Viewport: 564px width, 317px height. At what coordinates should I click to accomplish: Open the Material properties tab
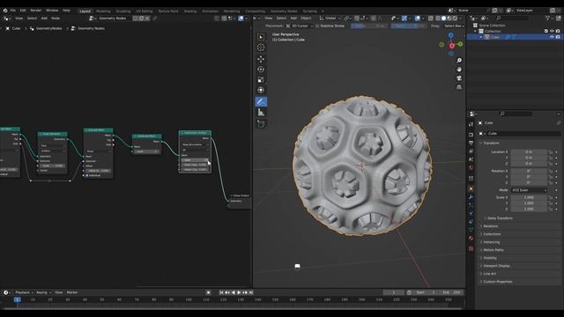point(471,238)
